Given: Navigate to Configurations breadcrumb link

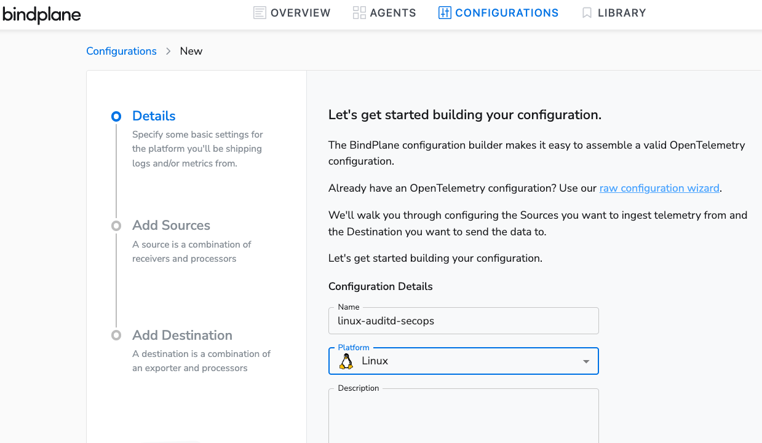Looking at the screenshot, I should pos(121,51).
